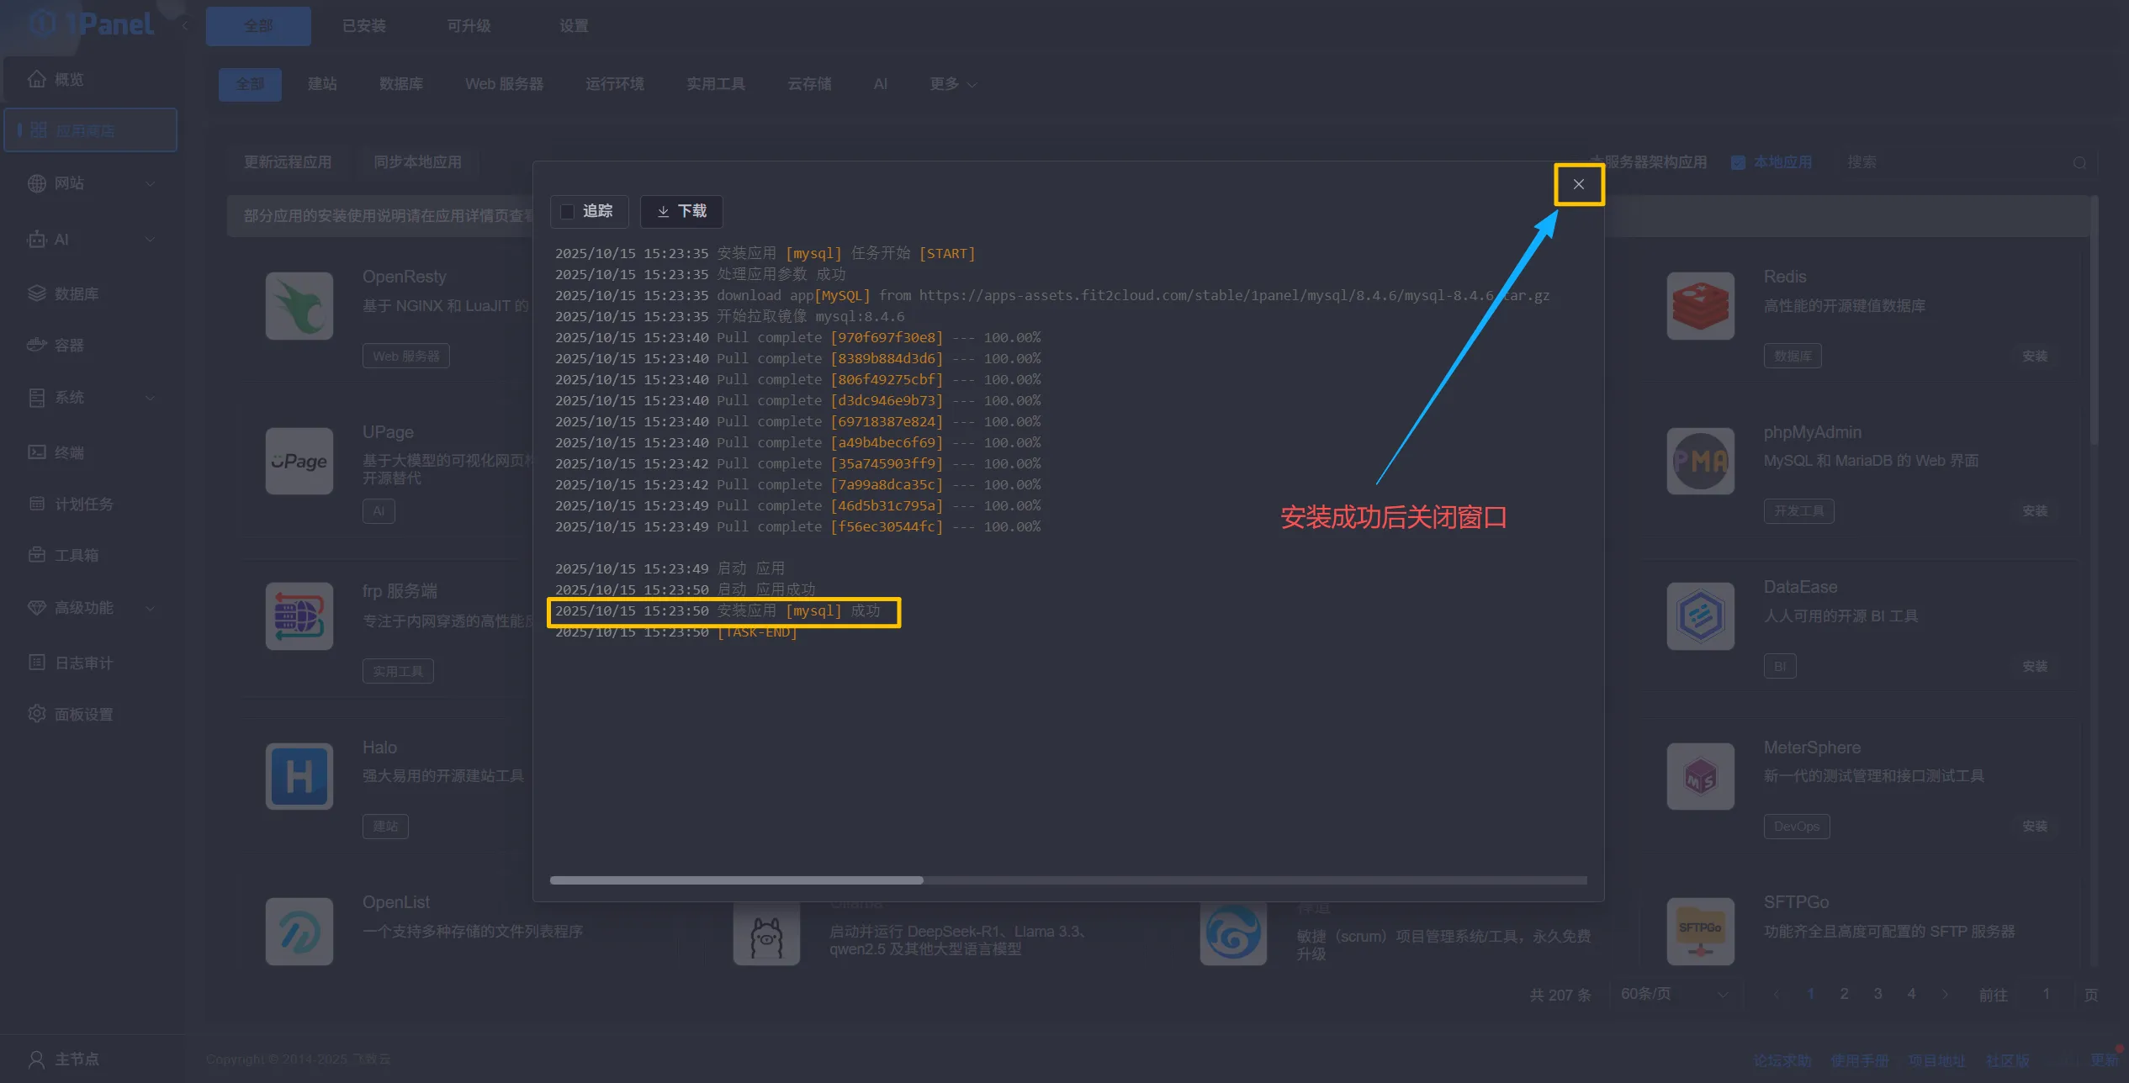Open the 更多 categories dropdown
The height and width of the screenshot is (1083, 2129).
coord(952,84)
